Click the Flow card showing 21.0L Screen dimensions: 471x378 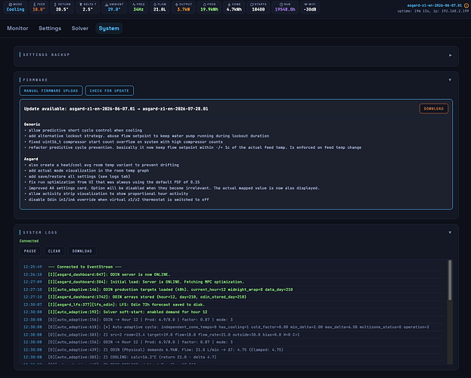(160, 8)
